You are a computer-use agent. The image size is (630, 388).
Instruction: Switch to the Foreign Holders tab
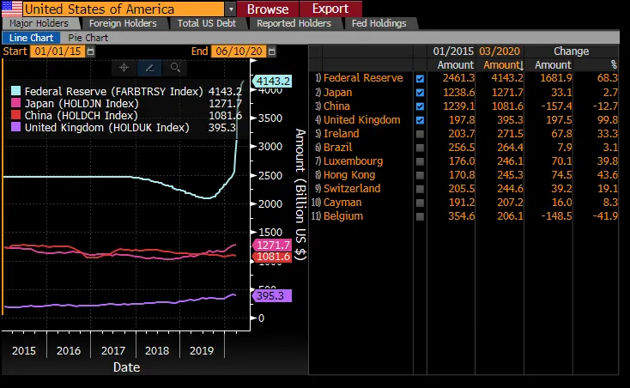click(x=123, y=23)
